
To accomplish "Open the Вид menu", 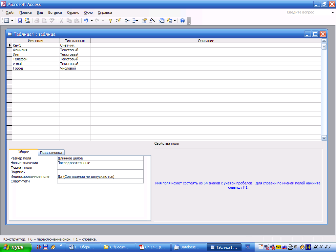I will (x=40, y=12).
